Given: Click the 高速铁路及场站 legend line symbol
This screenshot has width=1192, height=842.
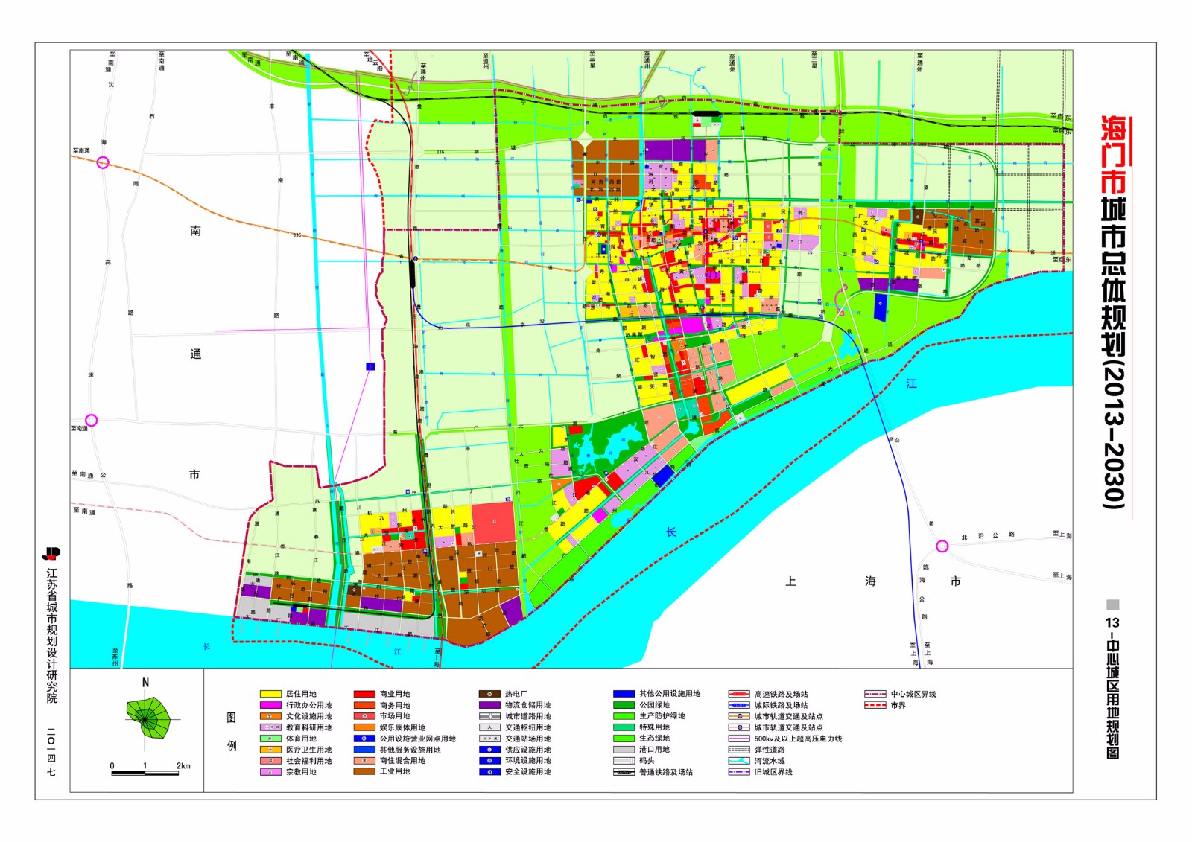Looking at the screenshot, I should pyautogui.click(x=738, y=694).
